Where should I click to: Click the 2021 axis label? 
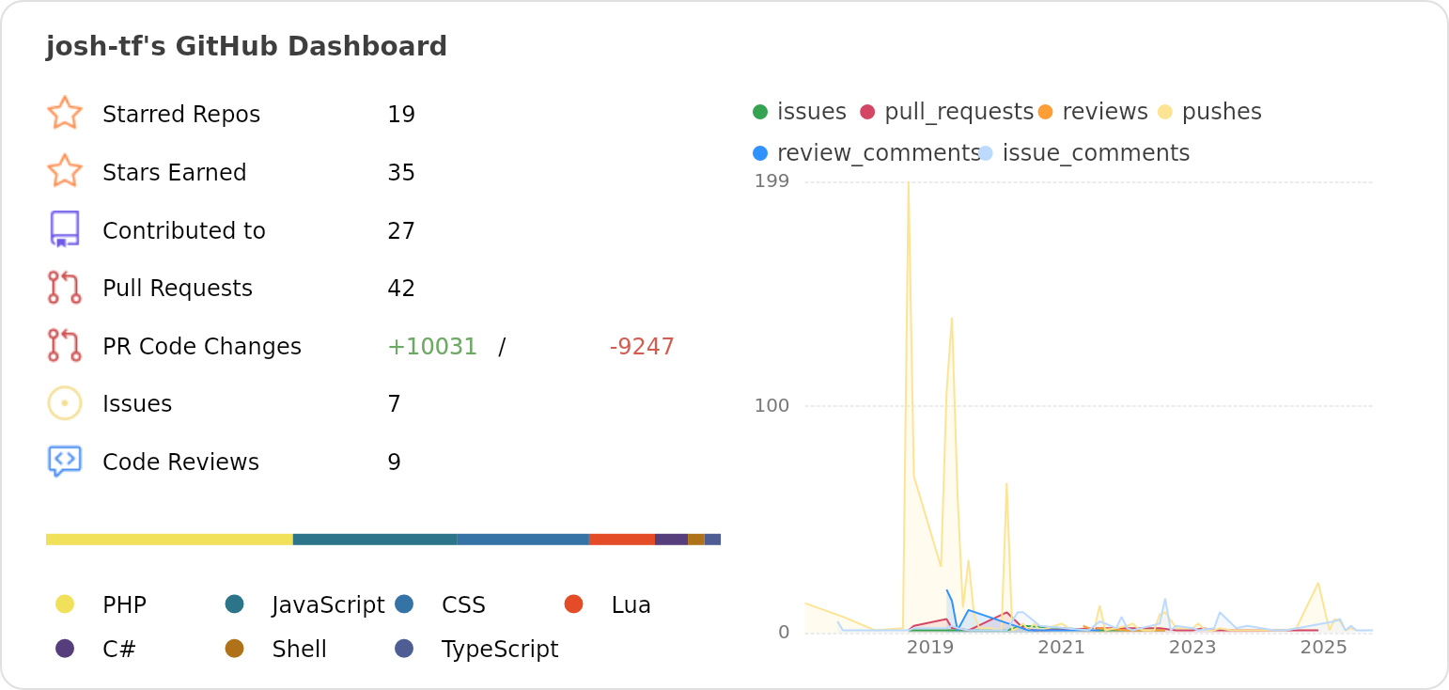click(x=1062, y=648)
